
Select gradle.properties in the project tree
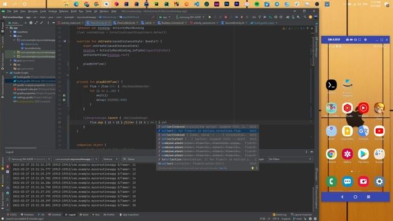(x=34, y=93)
